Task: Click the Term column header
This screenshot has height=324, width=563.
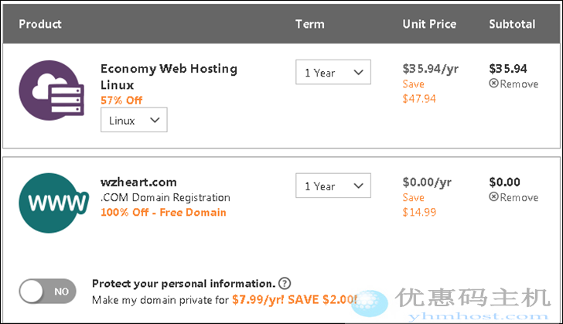Action: pos(309,24)
